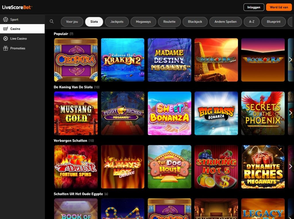Open Striking Hot 5 game

point(216,167)
